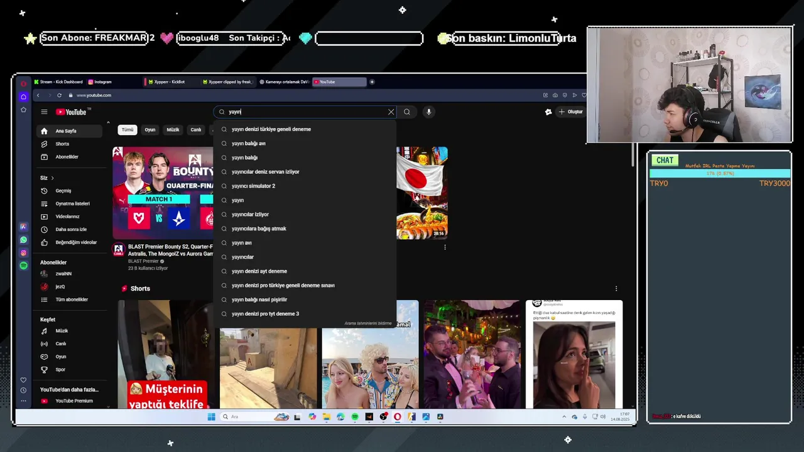Open Opera from Windows taskbar
The height and width of the screenshot is (452, 804).
pos(398,417)
